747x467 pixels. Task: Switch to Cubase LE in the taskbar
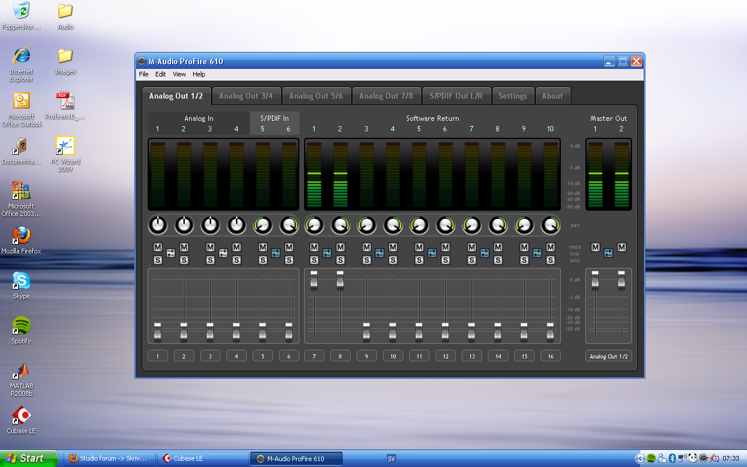click(203, 458)
